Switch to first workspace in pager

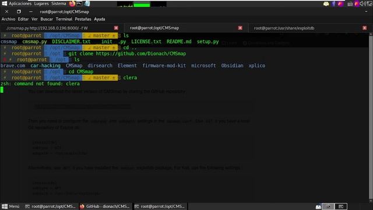(x=329, y=206)
